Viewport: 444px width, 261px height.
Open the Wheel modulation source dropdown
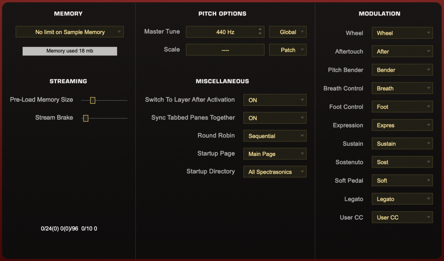402,33
